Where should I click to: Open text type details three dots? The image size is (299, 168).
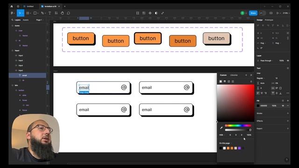(x=288, y=93)
